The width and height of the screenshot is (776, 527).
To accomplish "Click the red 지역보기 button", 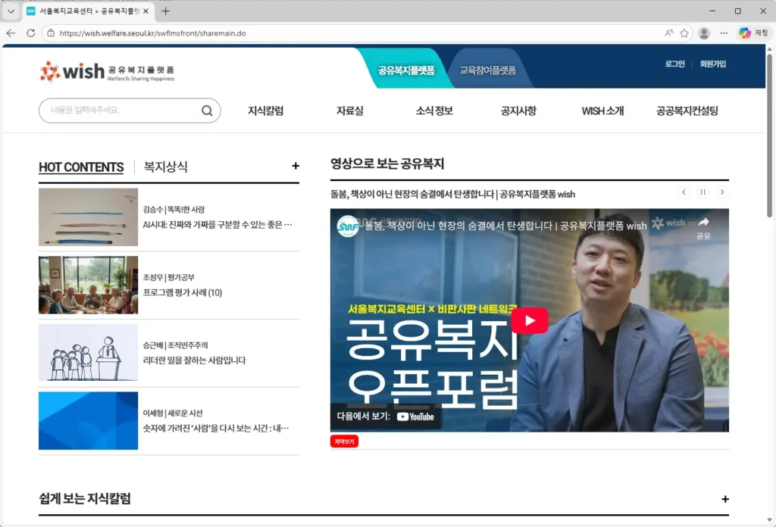I will (x=345, y=441).
